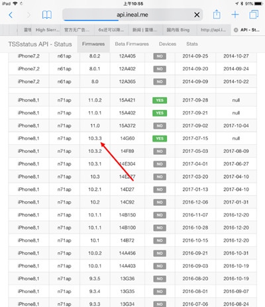Select build cell 14C92
Image resolution: width=265 pixels, height=307 pixels.
(127, 202)
